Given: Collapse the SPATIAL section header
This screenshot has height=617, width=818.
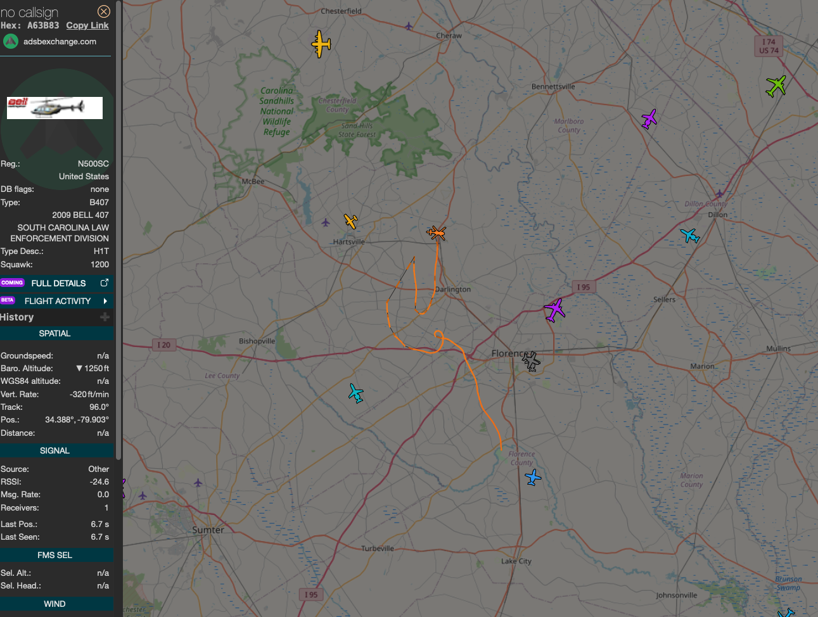Looking at the screenshot, I should coord(55,333).
